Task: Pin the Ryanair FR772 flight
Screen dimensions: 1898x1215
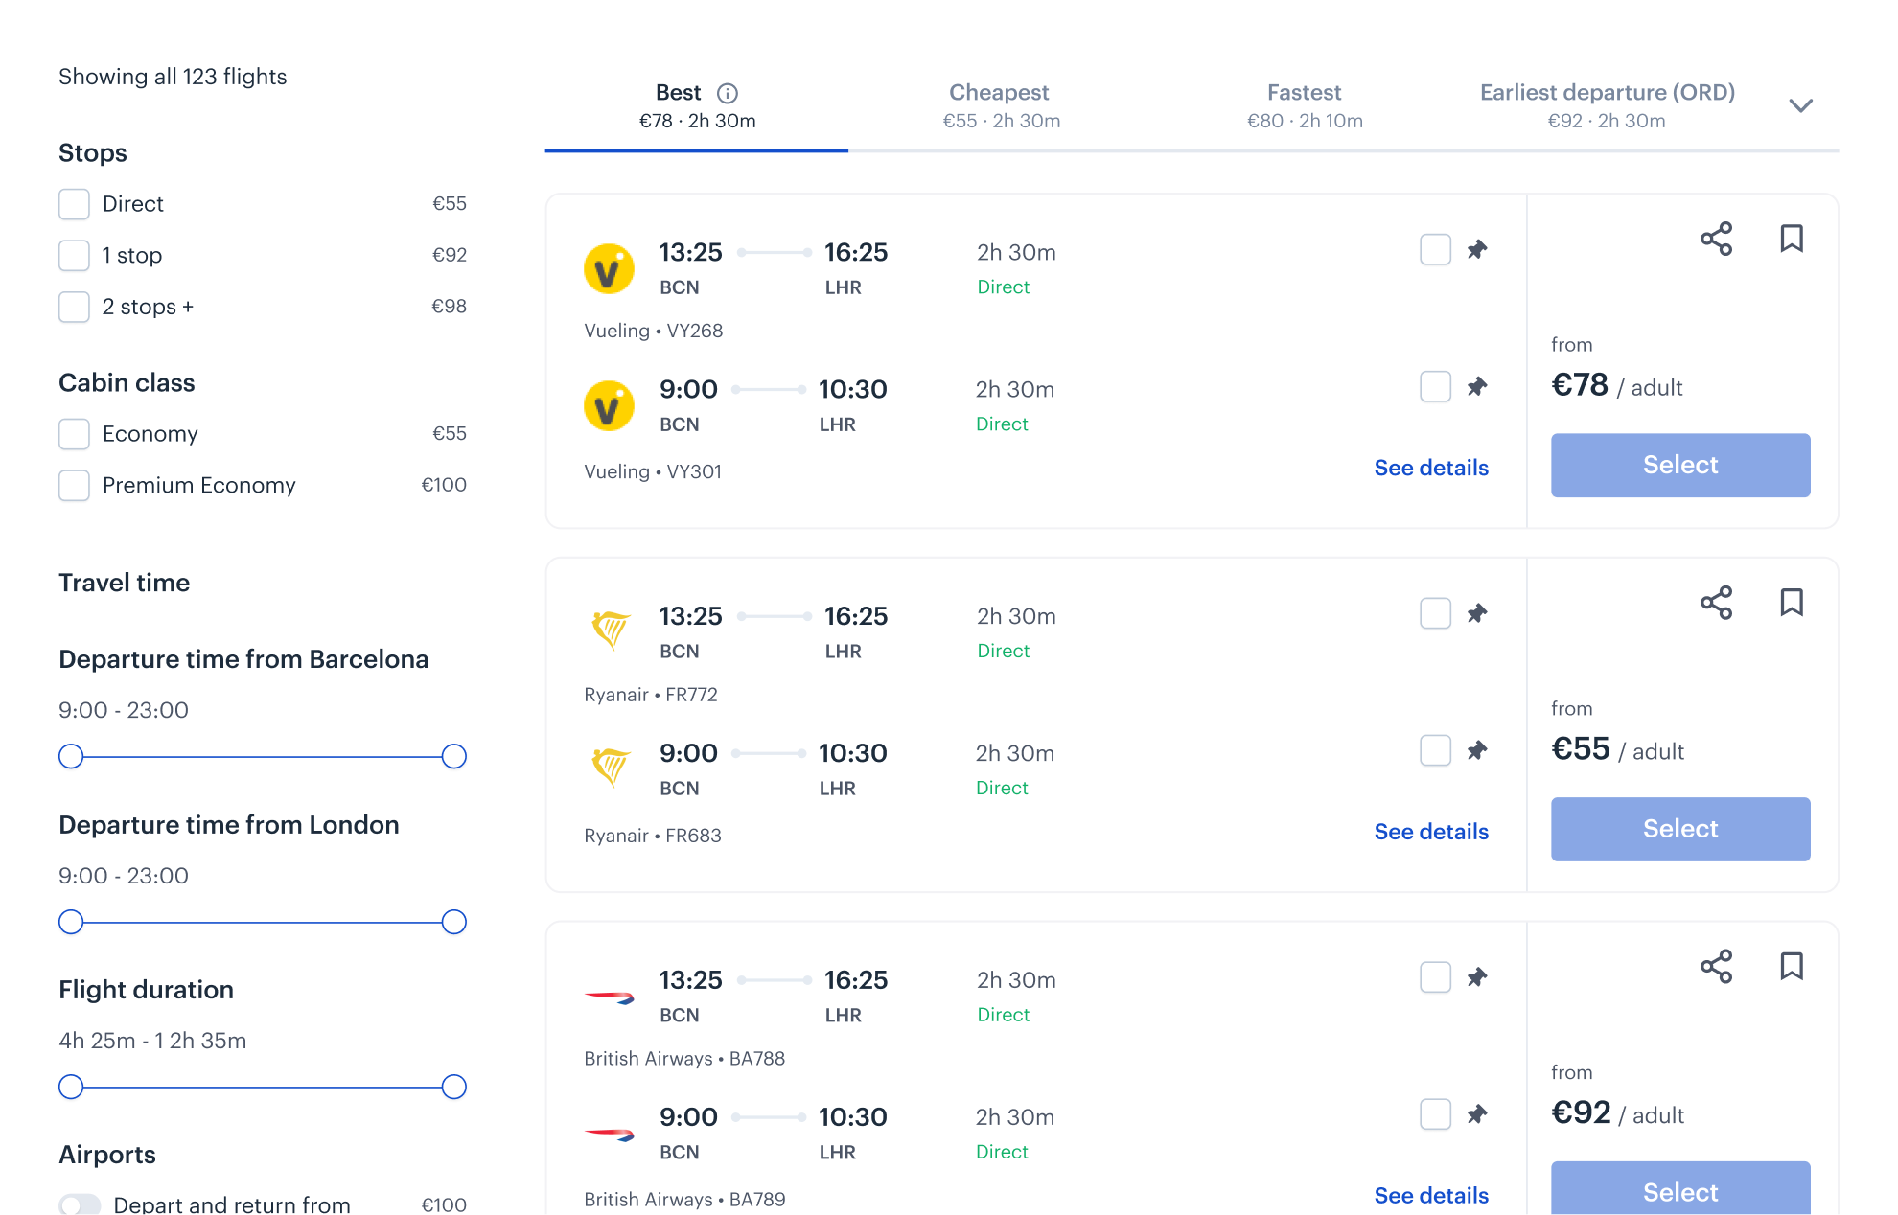Action: pyautogui.click(x=1477, y=613)
